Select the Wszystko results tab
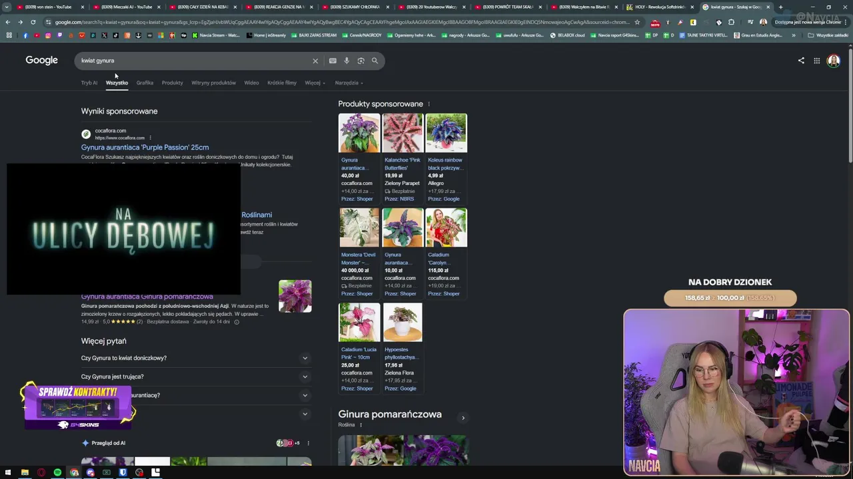 point(117,83)
